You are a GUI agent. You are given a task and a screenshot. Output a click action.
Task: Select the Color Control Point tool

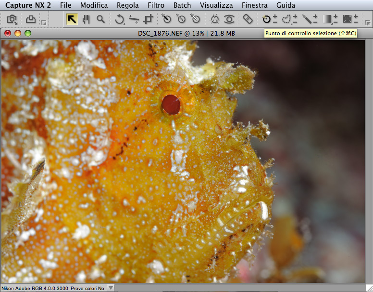coord(214,19)
